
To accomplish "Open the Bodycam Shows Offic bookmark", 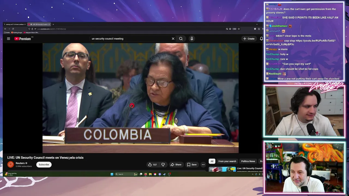I will pos(31,32).
